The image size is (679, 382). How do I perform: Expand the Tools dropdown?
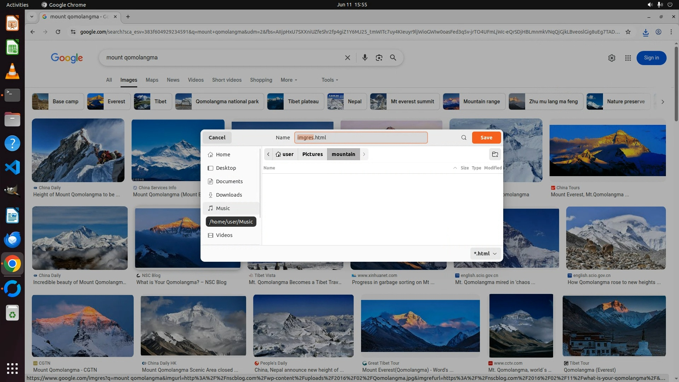(330, 80)
